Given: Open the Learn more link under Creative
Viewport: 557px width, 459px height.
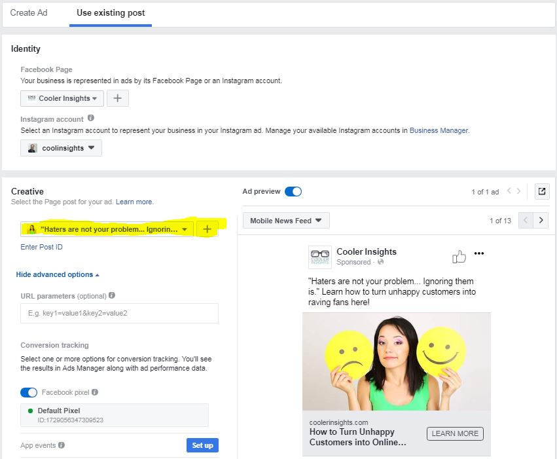Looking at the screenshot, I should [x=134, y=202].
